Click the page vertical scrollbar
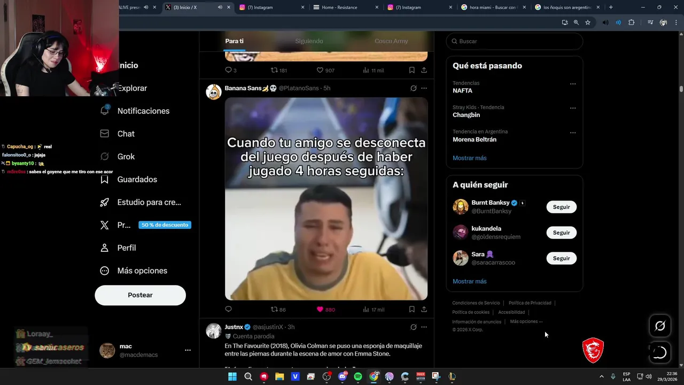 [x=681, y=89]
